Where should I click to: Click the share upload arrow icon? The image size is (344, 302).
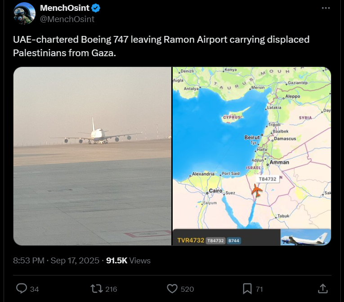[x=322, y=288]
